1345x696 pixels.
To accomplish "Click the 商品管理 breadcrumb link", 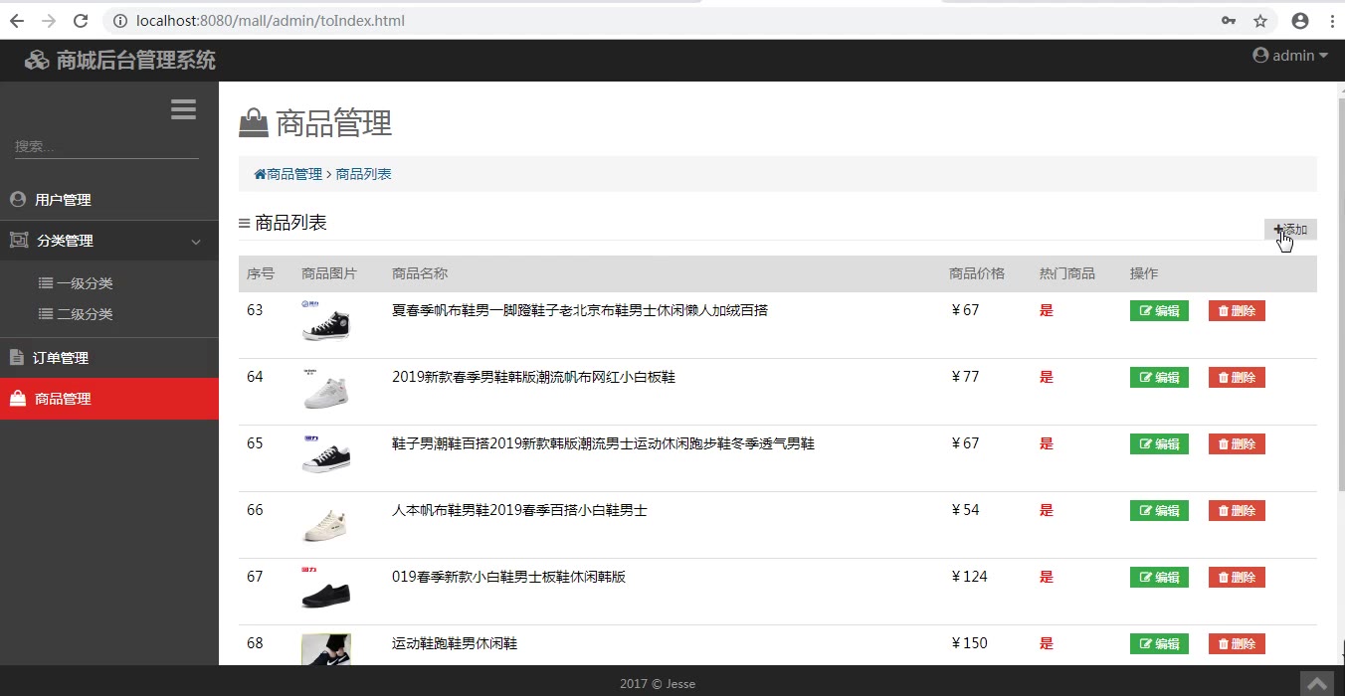I will click(294, 174).
